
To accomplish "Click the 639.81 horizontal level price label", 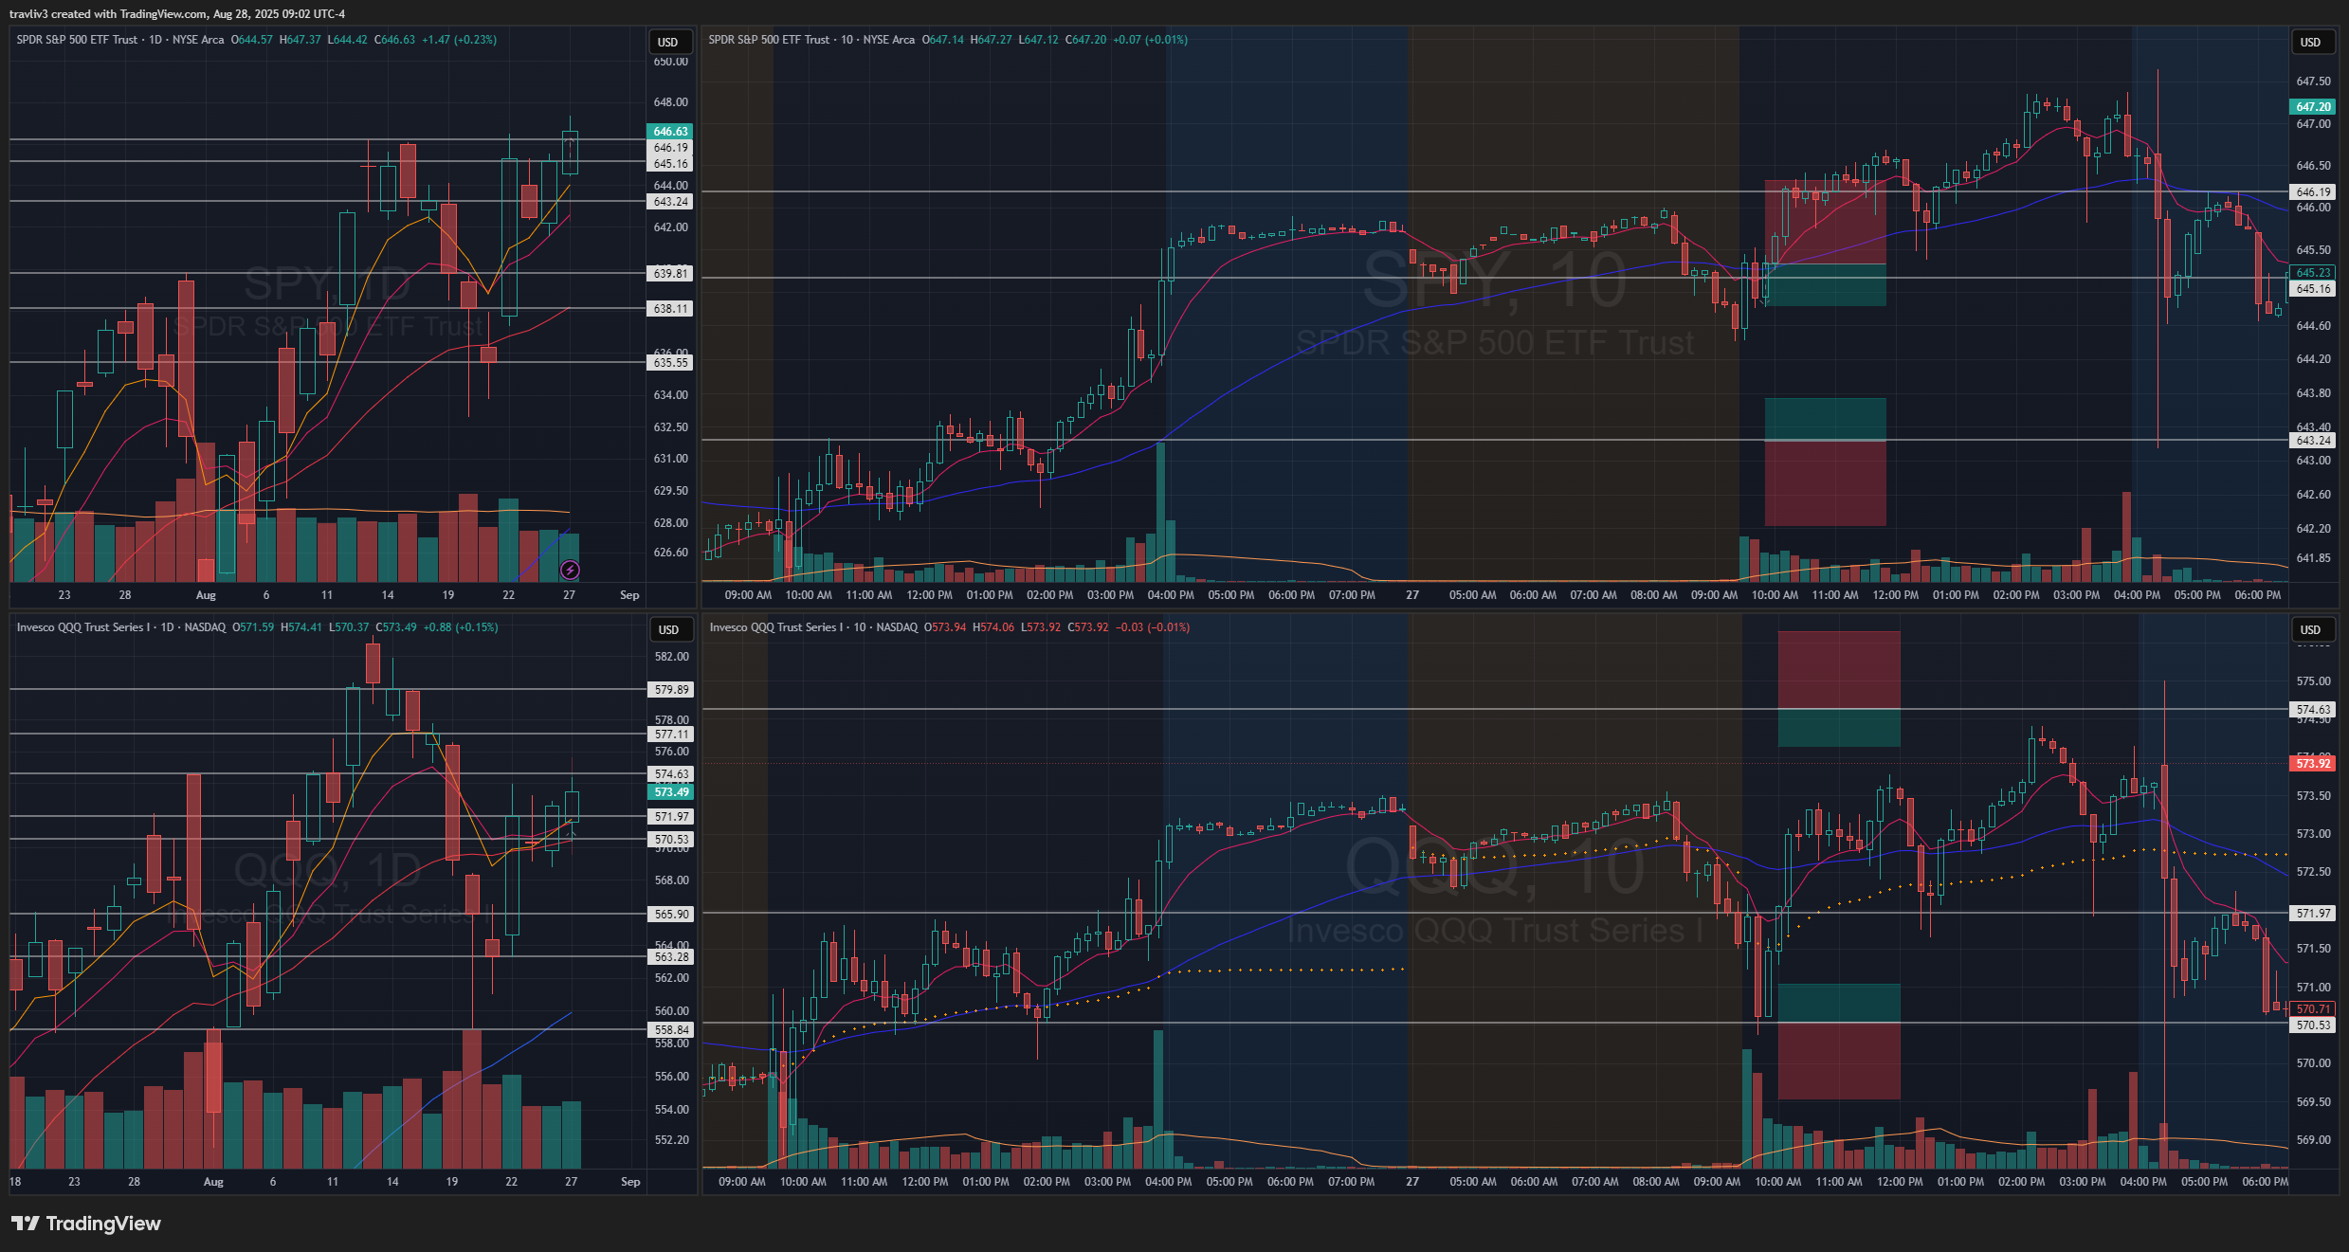I will coord(670,274).
